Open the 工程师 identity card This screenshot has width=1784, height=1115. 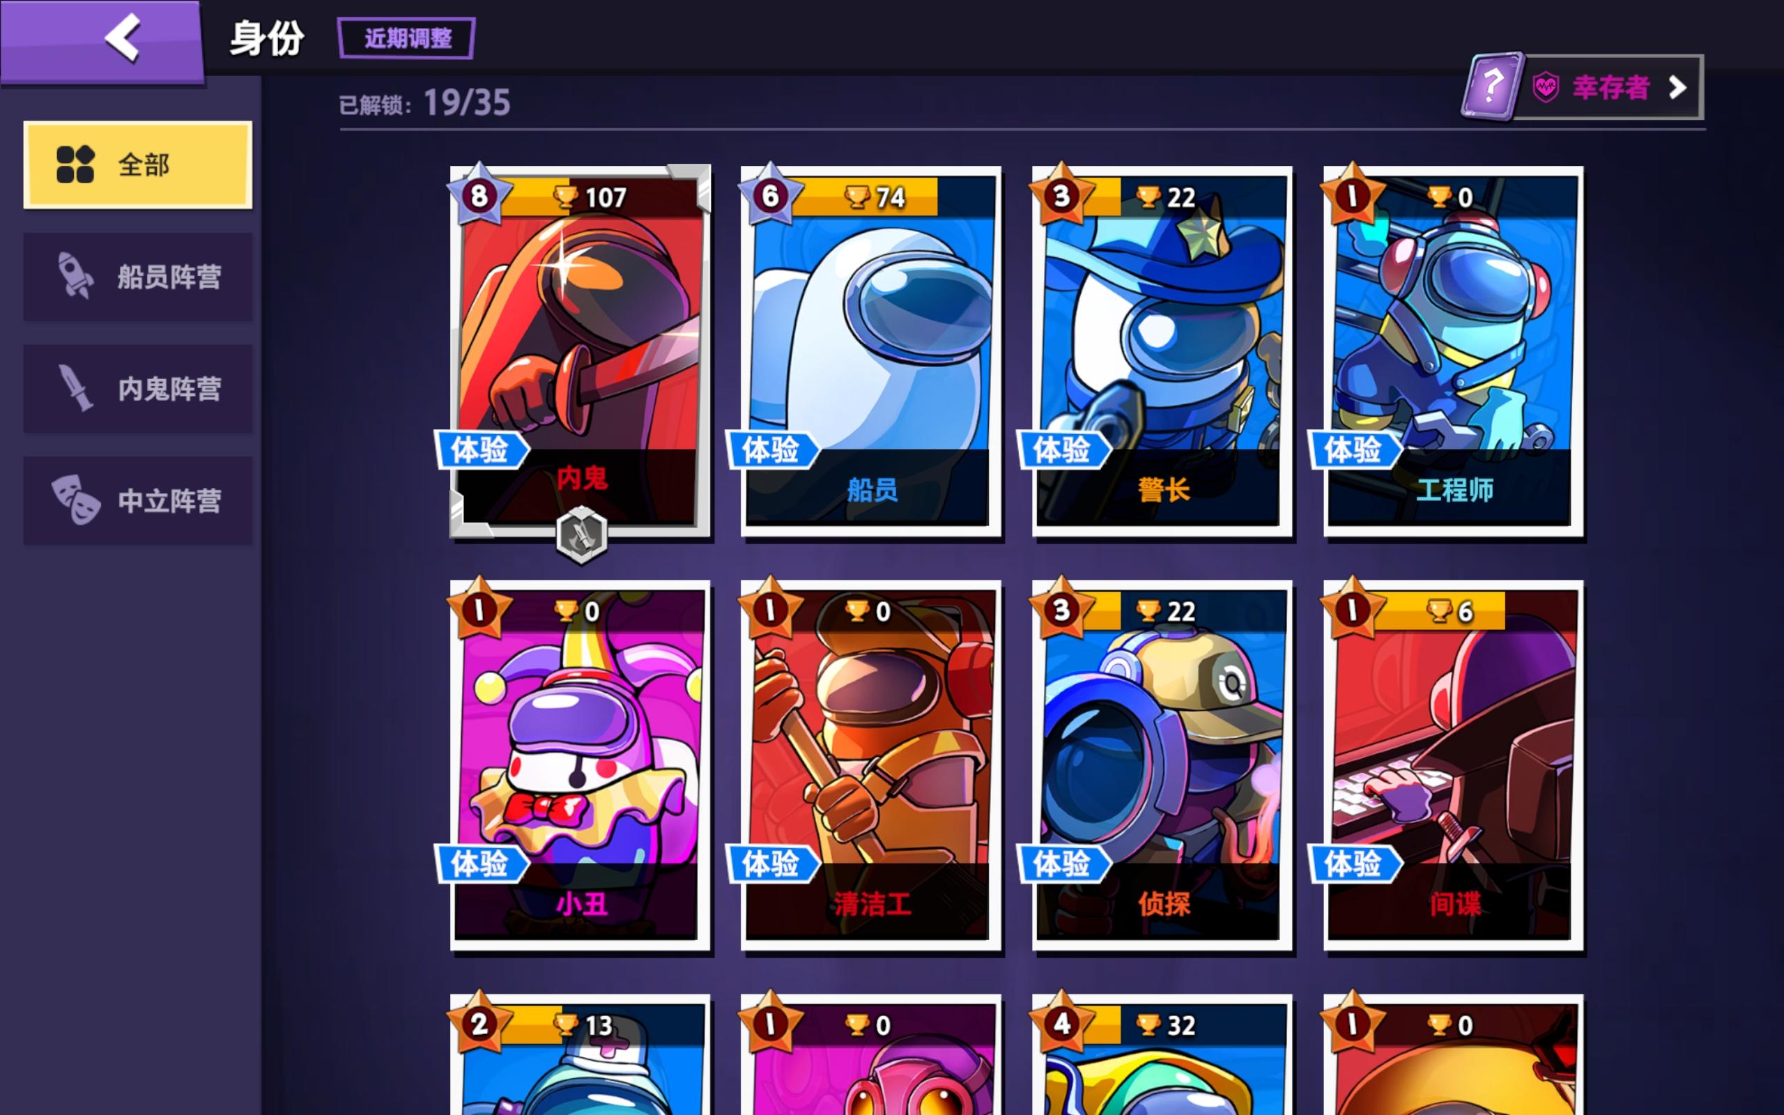[x=1453, y=352]
